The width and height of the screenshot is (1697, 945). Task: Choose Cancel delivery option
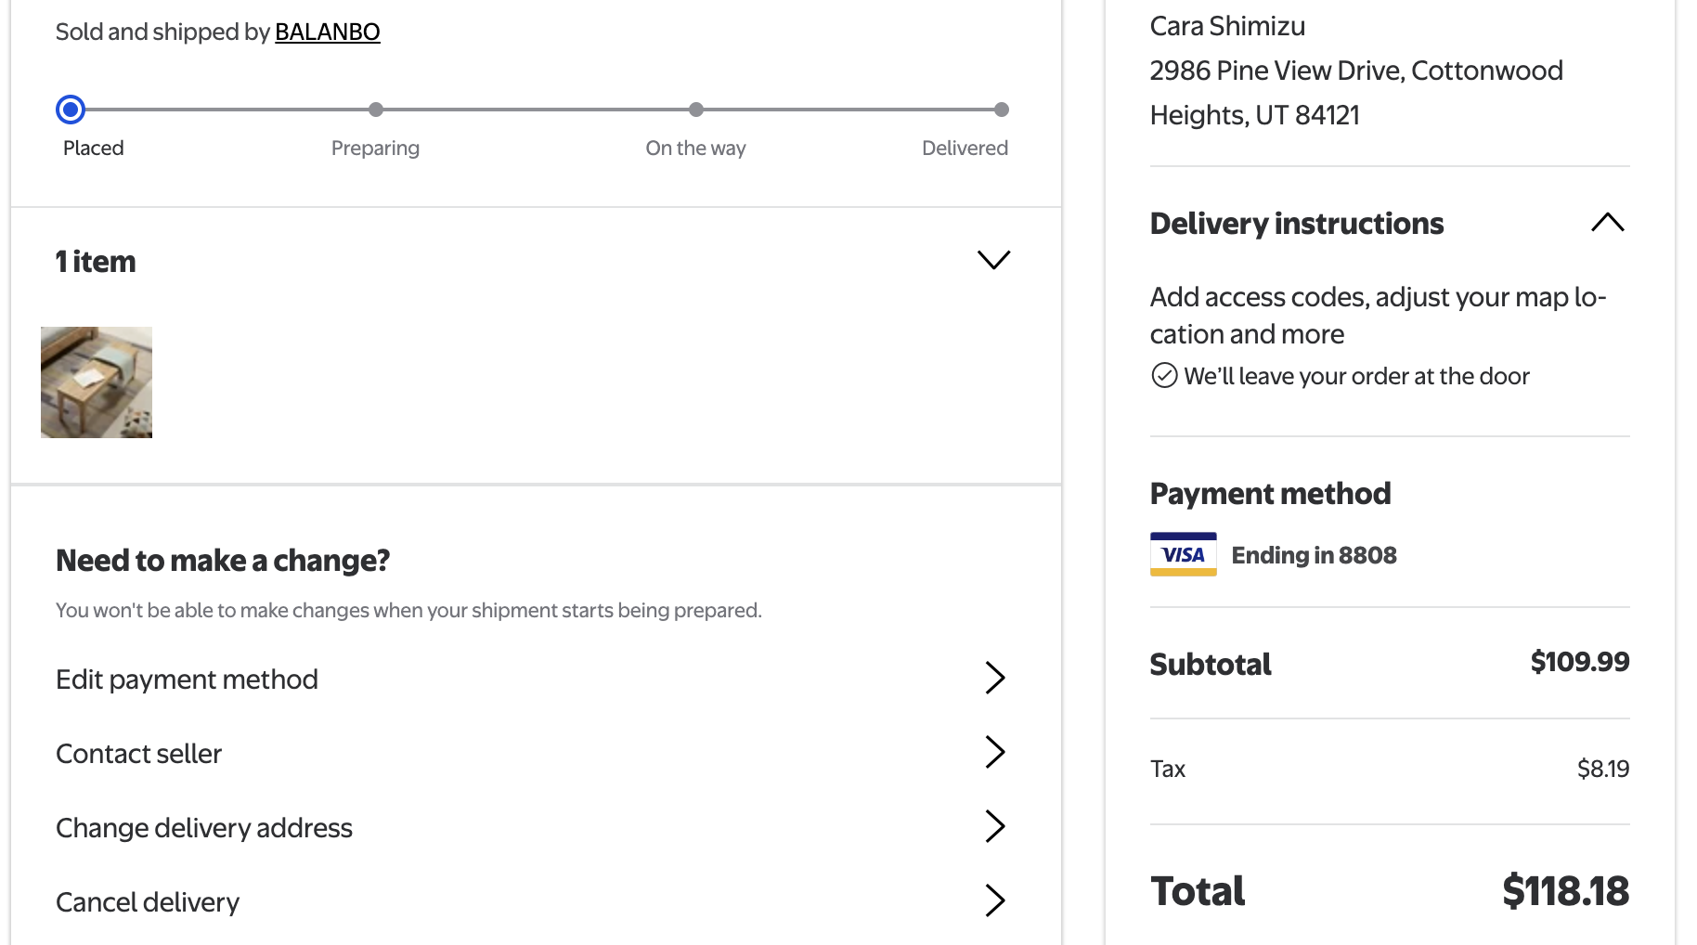tap(531, 901)
